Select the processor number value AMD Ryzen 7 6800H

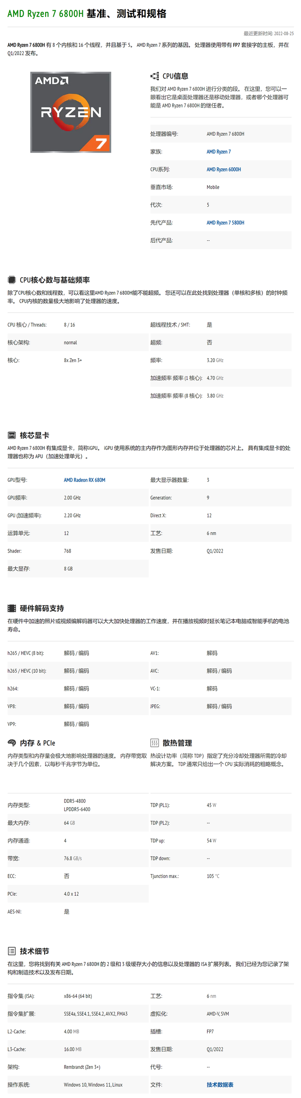point(225,134)
